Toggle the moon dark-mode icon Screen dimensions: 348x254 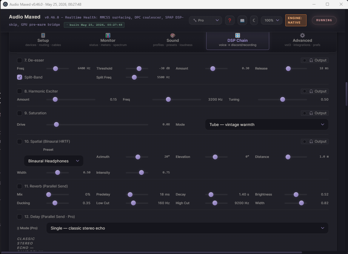pyautogui.click(x=254, y=20)
